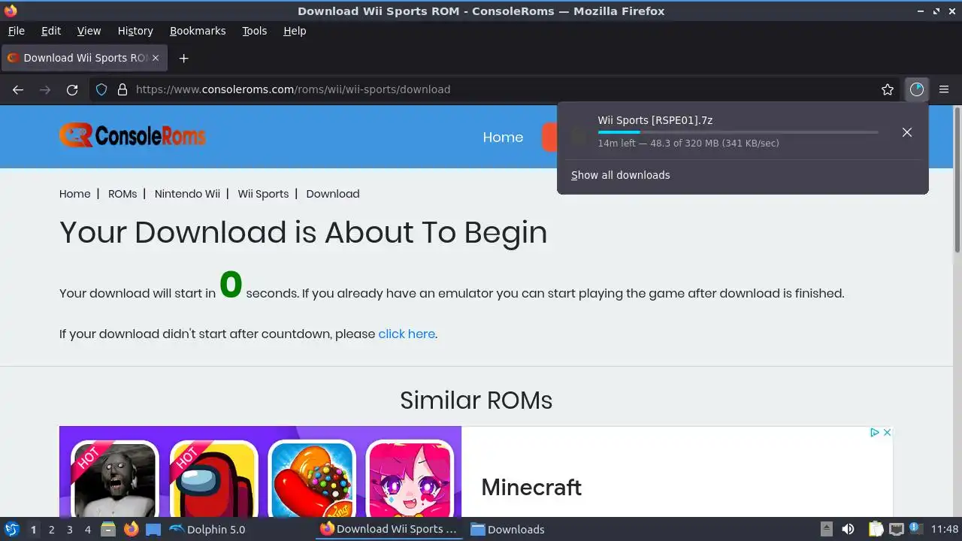962x541 pixels.
Task: Launch Firefox from taskbar quick launcher
Action: pyautogui.click(x=131, y=529)
